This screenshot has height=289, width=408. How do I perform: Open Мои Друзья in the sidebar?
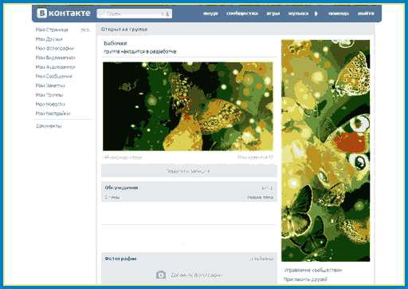click(49, 39)
